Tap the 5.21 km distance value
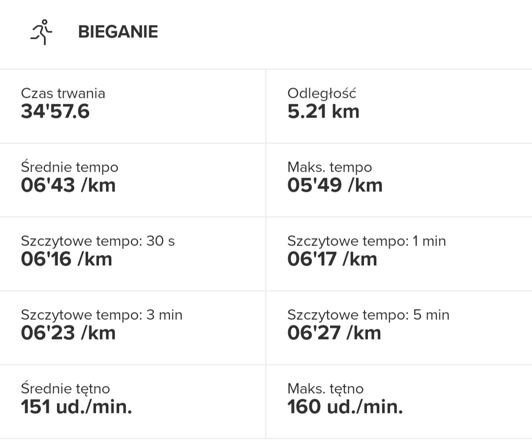 coord(323,112)
